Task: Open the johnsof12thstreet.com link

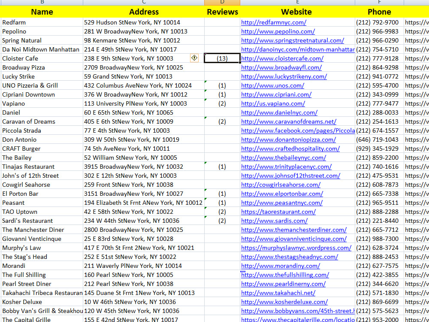Action: coord(290,176)
